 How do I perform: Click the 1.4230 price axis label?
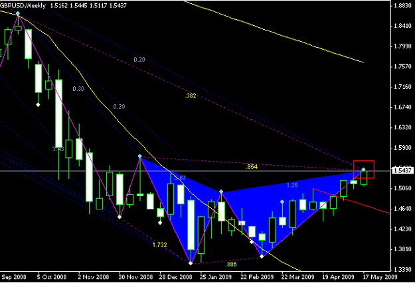tap(402, 229)
